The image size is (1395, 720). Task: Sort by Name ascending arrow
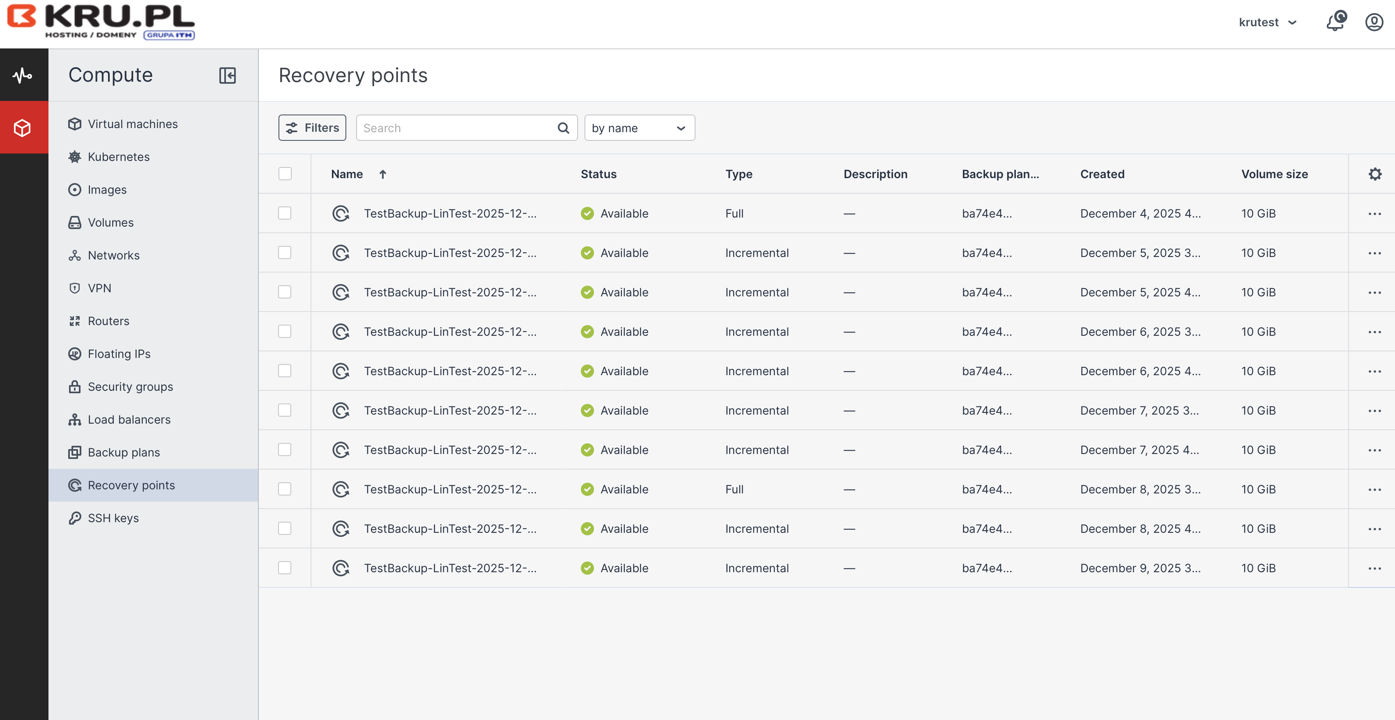click(383, 174)
